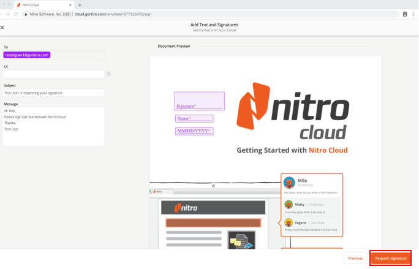Click the Nitro Cloud logo in the document

click(x=293, y=111)
